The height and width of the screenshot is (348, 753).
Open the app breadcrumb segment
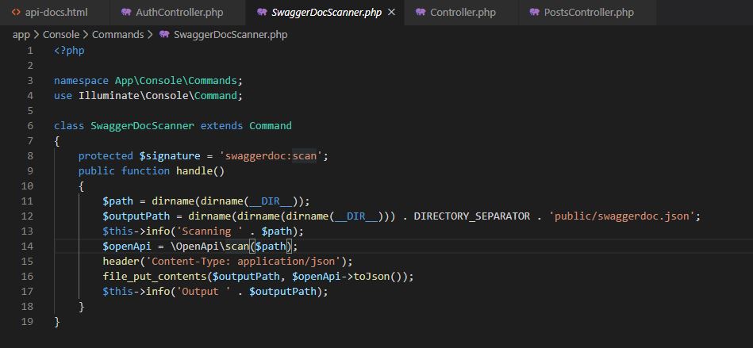21,35
